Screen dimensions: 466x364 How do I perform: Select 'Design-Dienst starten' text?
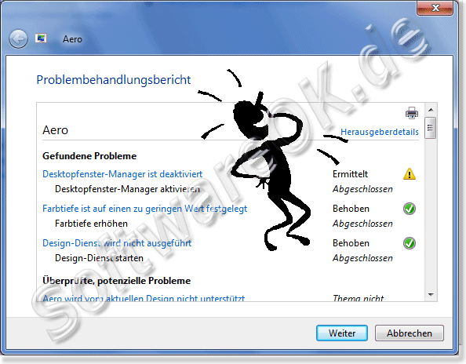pos(99,258)
